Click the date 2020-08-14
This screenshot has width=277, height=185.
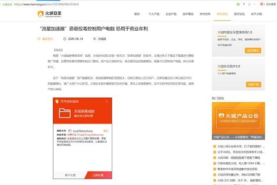click(x=75, y=39)
